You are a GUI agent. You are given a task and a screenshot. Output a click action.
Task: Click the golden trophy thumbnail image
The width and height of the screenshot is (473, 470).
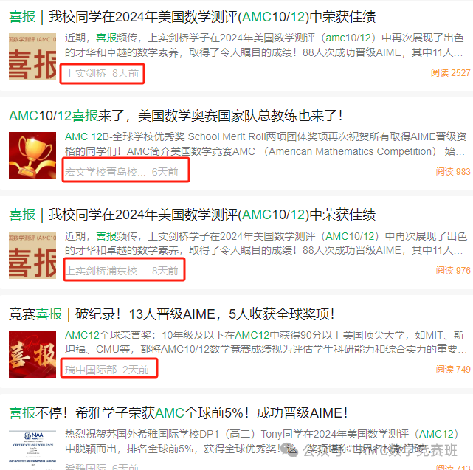(32, 156)
